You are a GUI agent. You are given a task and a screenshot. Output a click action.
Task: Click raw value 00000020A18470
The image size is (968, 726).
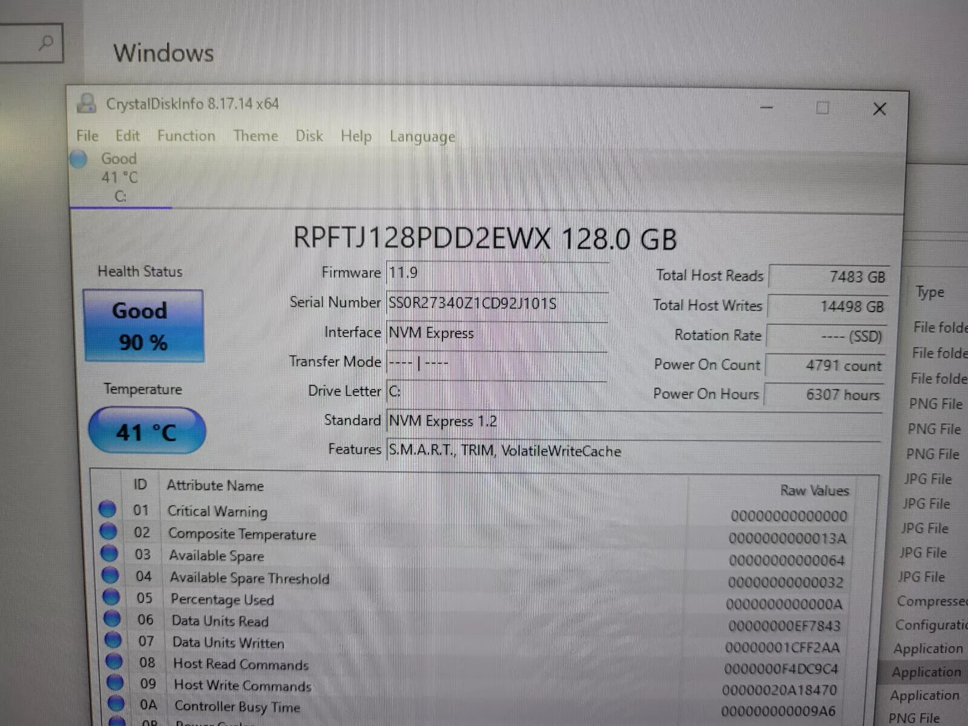click(x=779, y=690)
